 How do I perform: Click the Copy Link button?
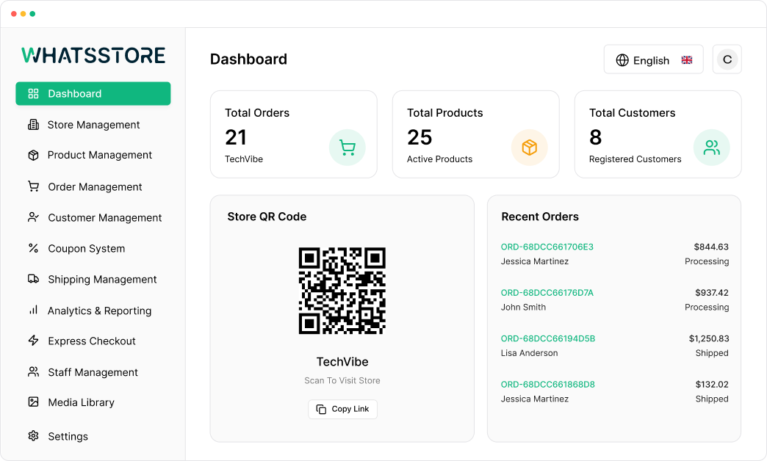tap(342, 409)
